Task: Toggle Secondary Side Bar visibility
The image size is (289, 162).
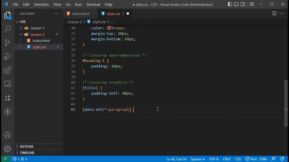Action: pos(243,4)
